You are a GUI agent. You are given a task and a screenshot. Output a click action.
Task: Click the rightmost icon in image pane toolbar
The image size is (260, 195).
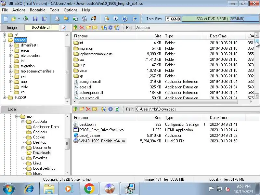pyautogui.click(x=117, y=28)
